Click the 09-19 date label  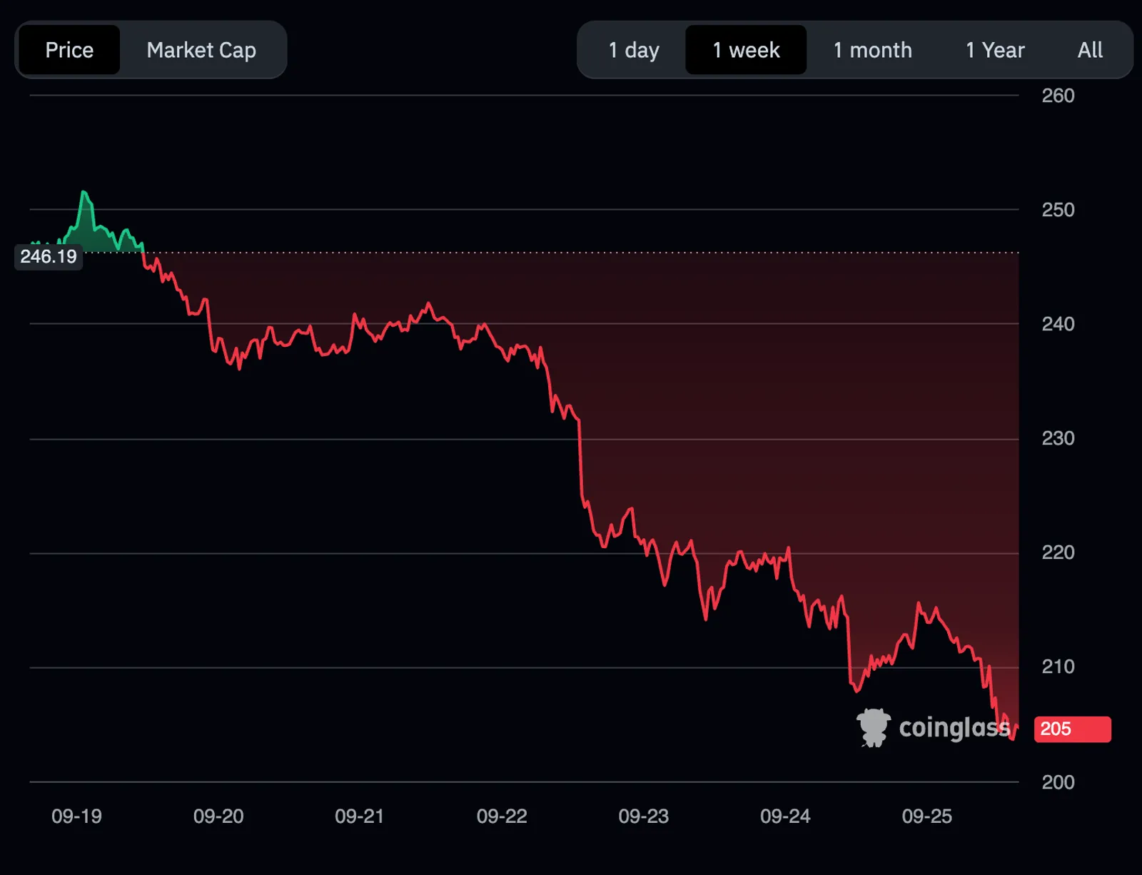click(x=76, y=816)
